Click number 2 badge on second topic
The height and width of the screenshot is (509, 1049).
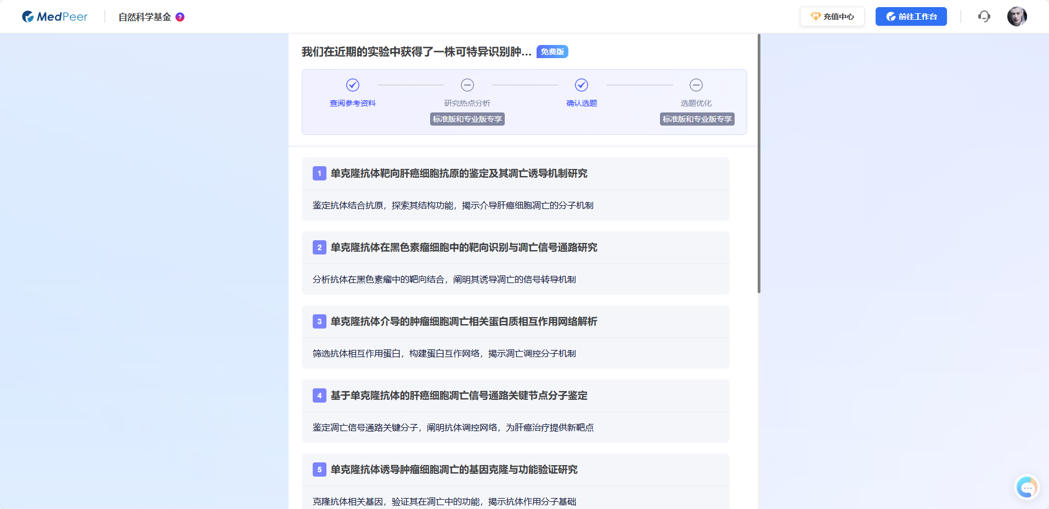click(319, 247)
